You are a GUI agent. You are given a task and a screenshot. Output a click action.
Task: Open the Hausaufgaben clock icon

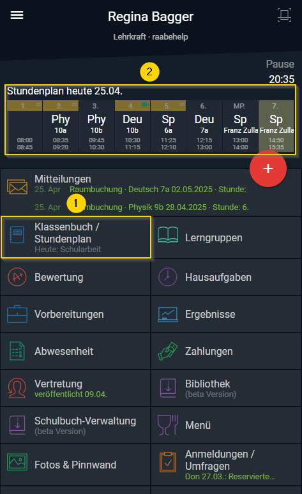click(x=168, y=277)
